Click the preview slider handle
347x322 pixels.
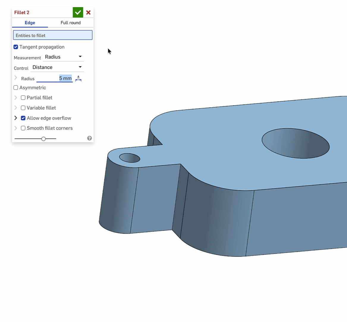pyautogui.click(x=44, y=139)
